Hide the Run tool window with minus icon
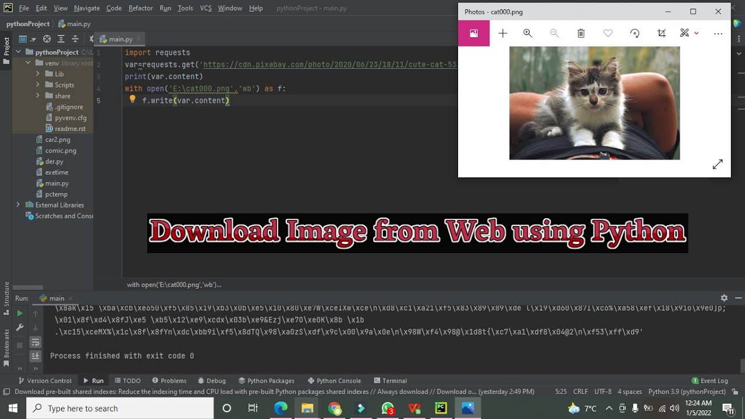745x419 pixels. tap(738, 298)
